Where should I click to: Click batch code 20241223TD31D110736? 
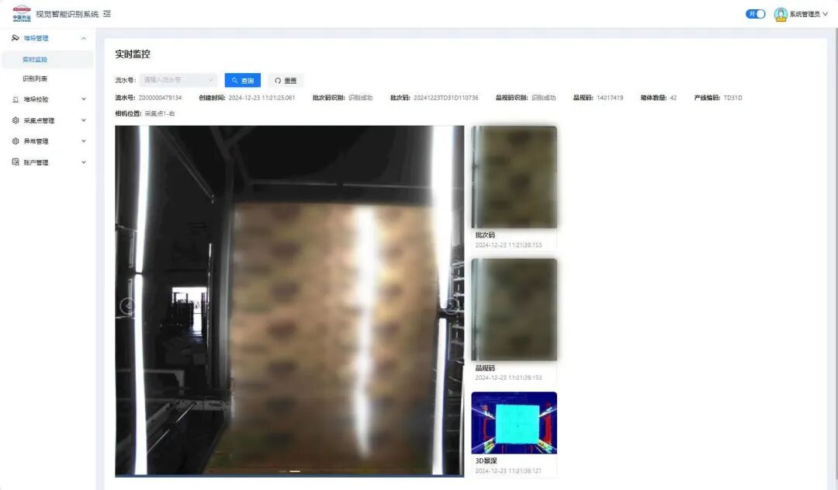tap(445, 98)
